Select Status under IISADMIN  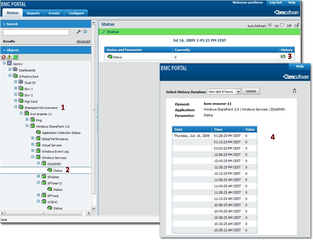click(58, 170)
